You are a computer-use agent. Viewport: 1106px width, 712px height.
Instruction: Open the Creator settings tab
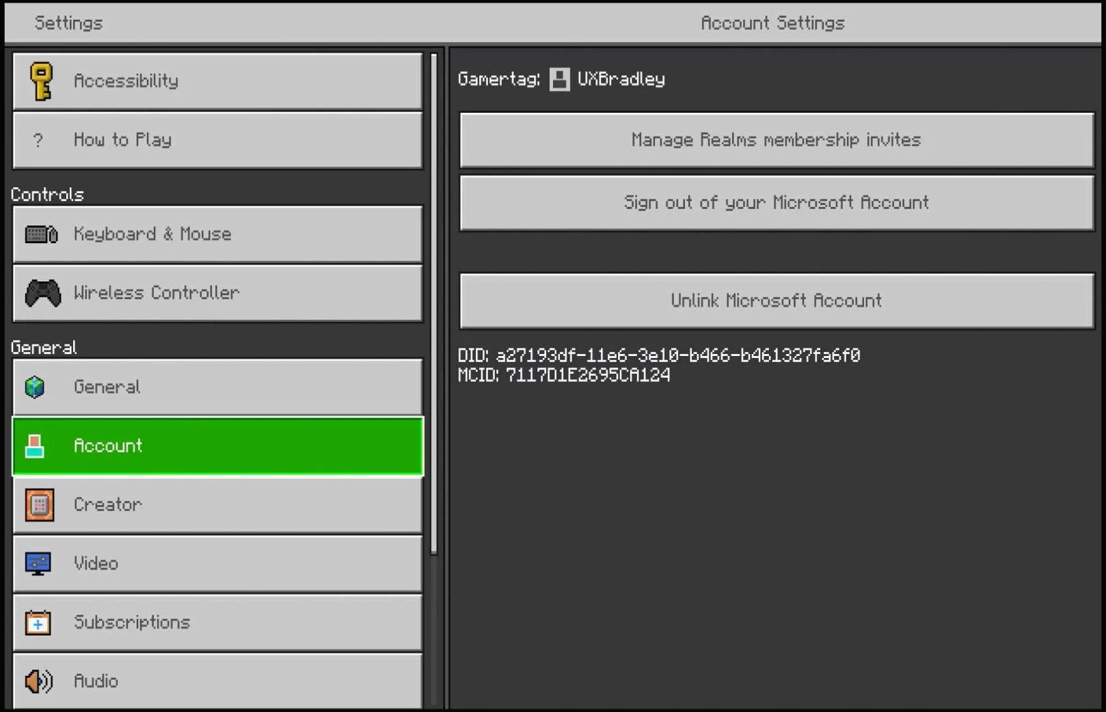[x=217, y=505]
